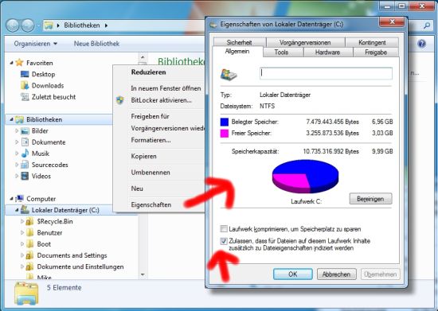Click the Videos film icon
This screenshot has width=438, height=311.
click(25, 176)
